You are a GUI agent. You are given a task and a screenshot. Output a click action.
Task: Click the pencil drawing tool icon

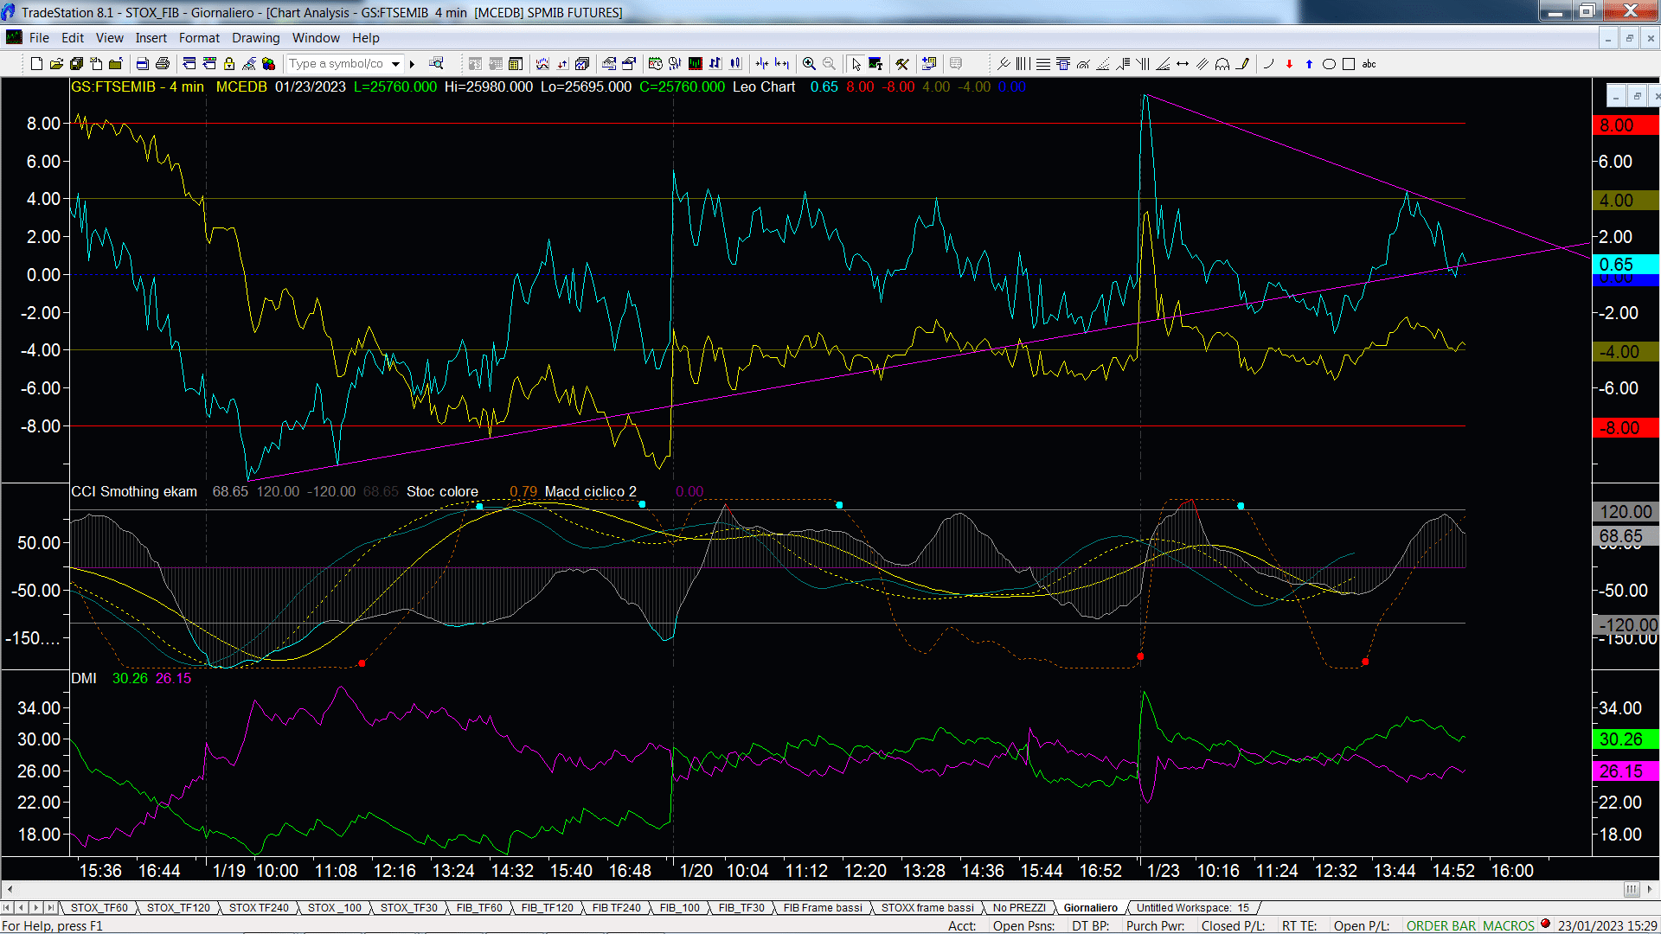pos(1242,64)
